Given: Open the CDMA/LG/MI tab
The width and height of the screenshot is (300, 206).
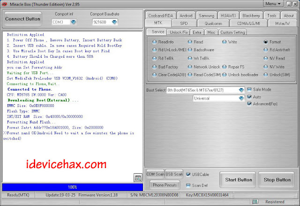Looking at the screenshot, I should coord(248,23).
